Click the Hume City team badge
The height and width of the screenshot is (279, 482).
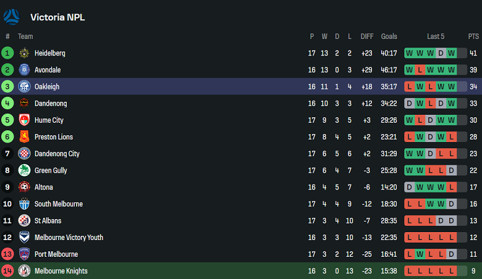(x=24, y=120)
